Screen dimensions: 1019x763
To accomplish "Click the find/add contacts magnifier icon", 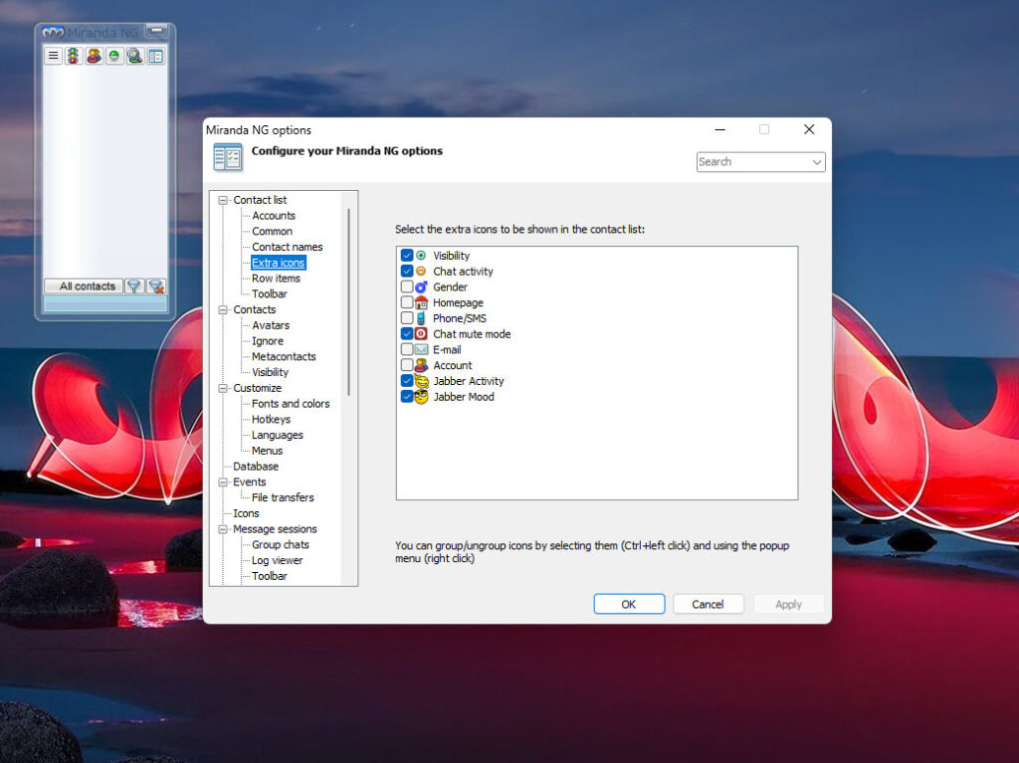I will pyautogui.click(x=135, y=56).
